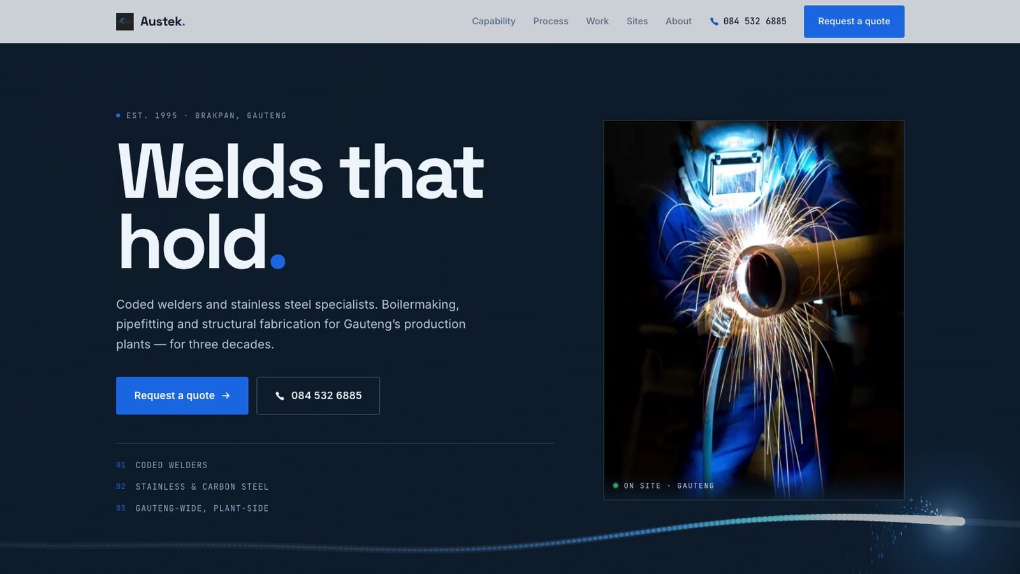Select the 'CODED WELDERS' list item
This screenshot has height=574, width=1020.
[x=162, y=466]
